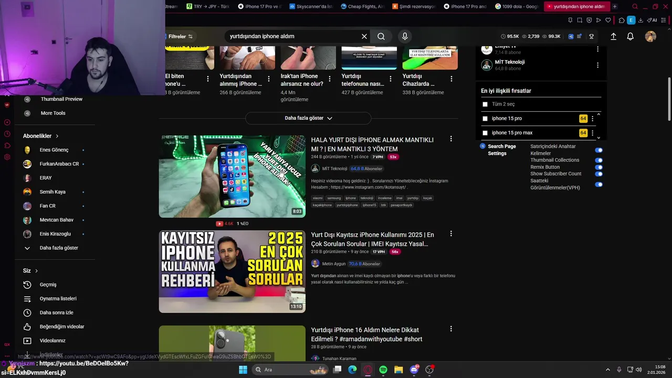The width and height of the screenshot is (672, 378).
Task: Open options menu for MİT Teknoloji channel
Action: point(597,65)
